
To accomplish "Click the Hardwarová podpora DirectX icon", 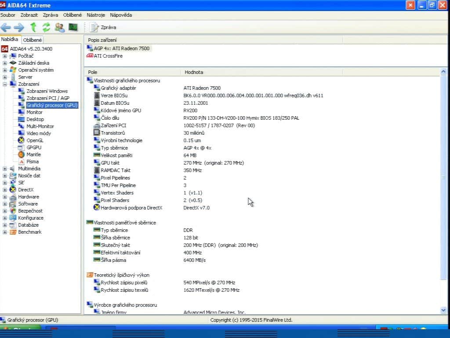I will pyautogui.click(x=97, y=208).
